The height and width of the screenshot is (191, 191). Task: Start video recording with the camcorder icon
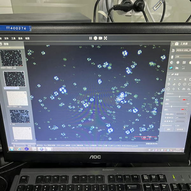click(100, 38)
